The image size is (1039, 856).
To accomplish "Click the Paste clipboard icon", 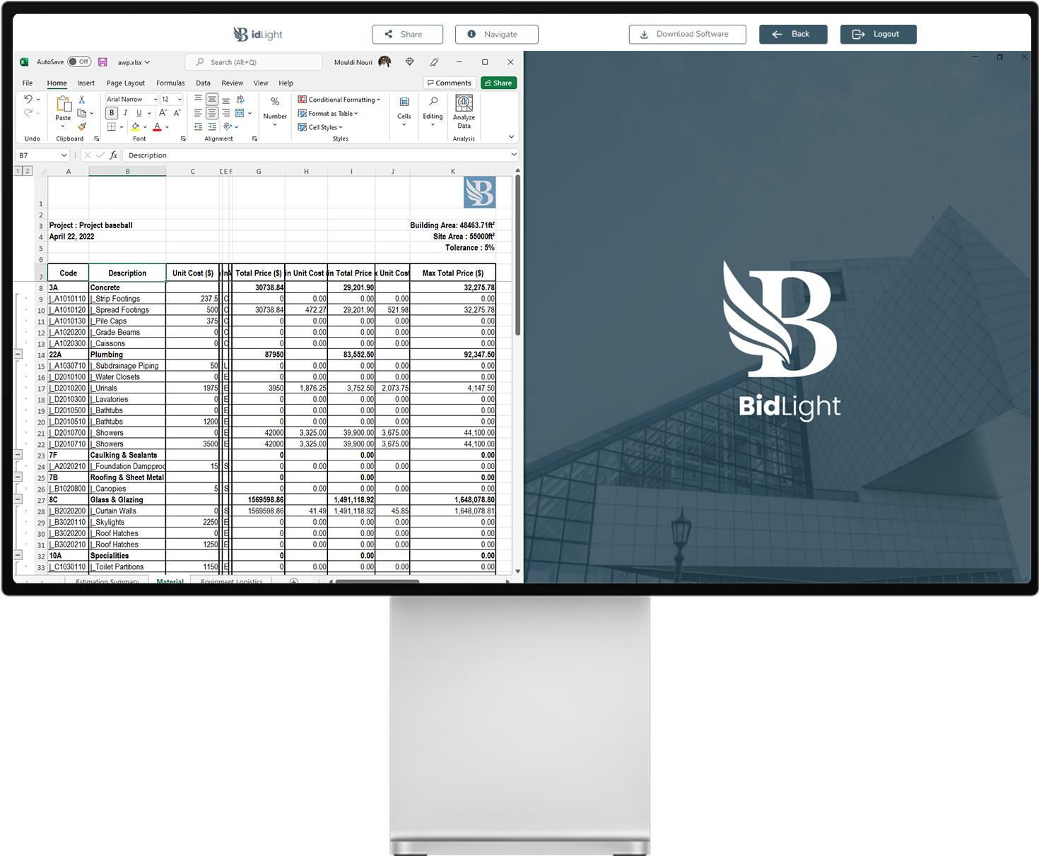I will (63, 105).
